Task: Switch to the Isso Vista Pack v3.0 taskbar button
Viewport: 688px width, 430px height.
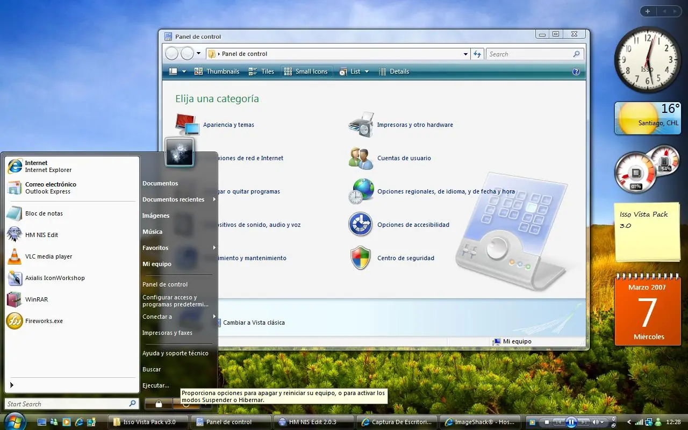Action: (148, 422)
